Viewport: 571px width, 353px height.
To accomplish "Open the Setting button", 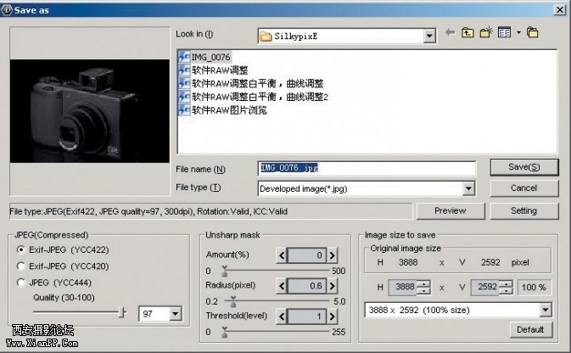I will coord(523,210).
